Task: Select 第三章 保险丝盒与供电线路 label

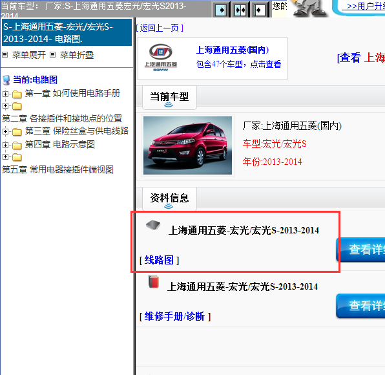Action: (x=77, y=131)
